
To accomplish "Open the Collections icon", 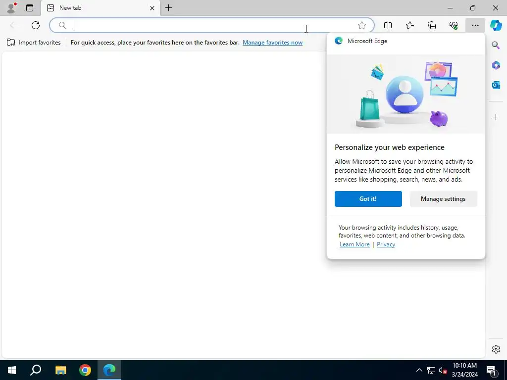I will (x=432, y=25).
